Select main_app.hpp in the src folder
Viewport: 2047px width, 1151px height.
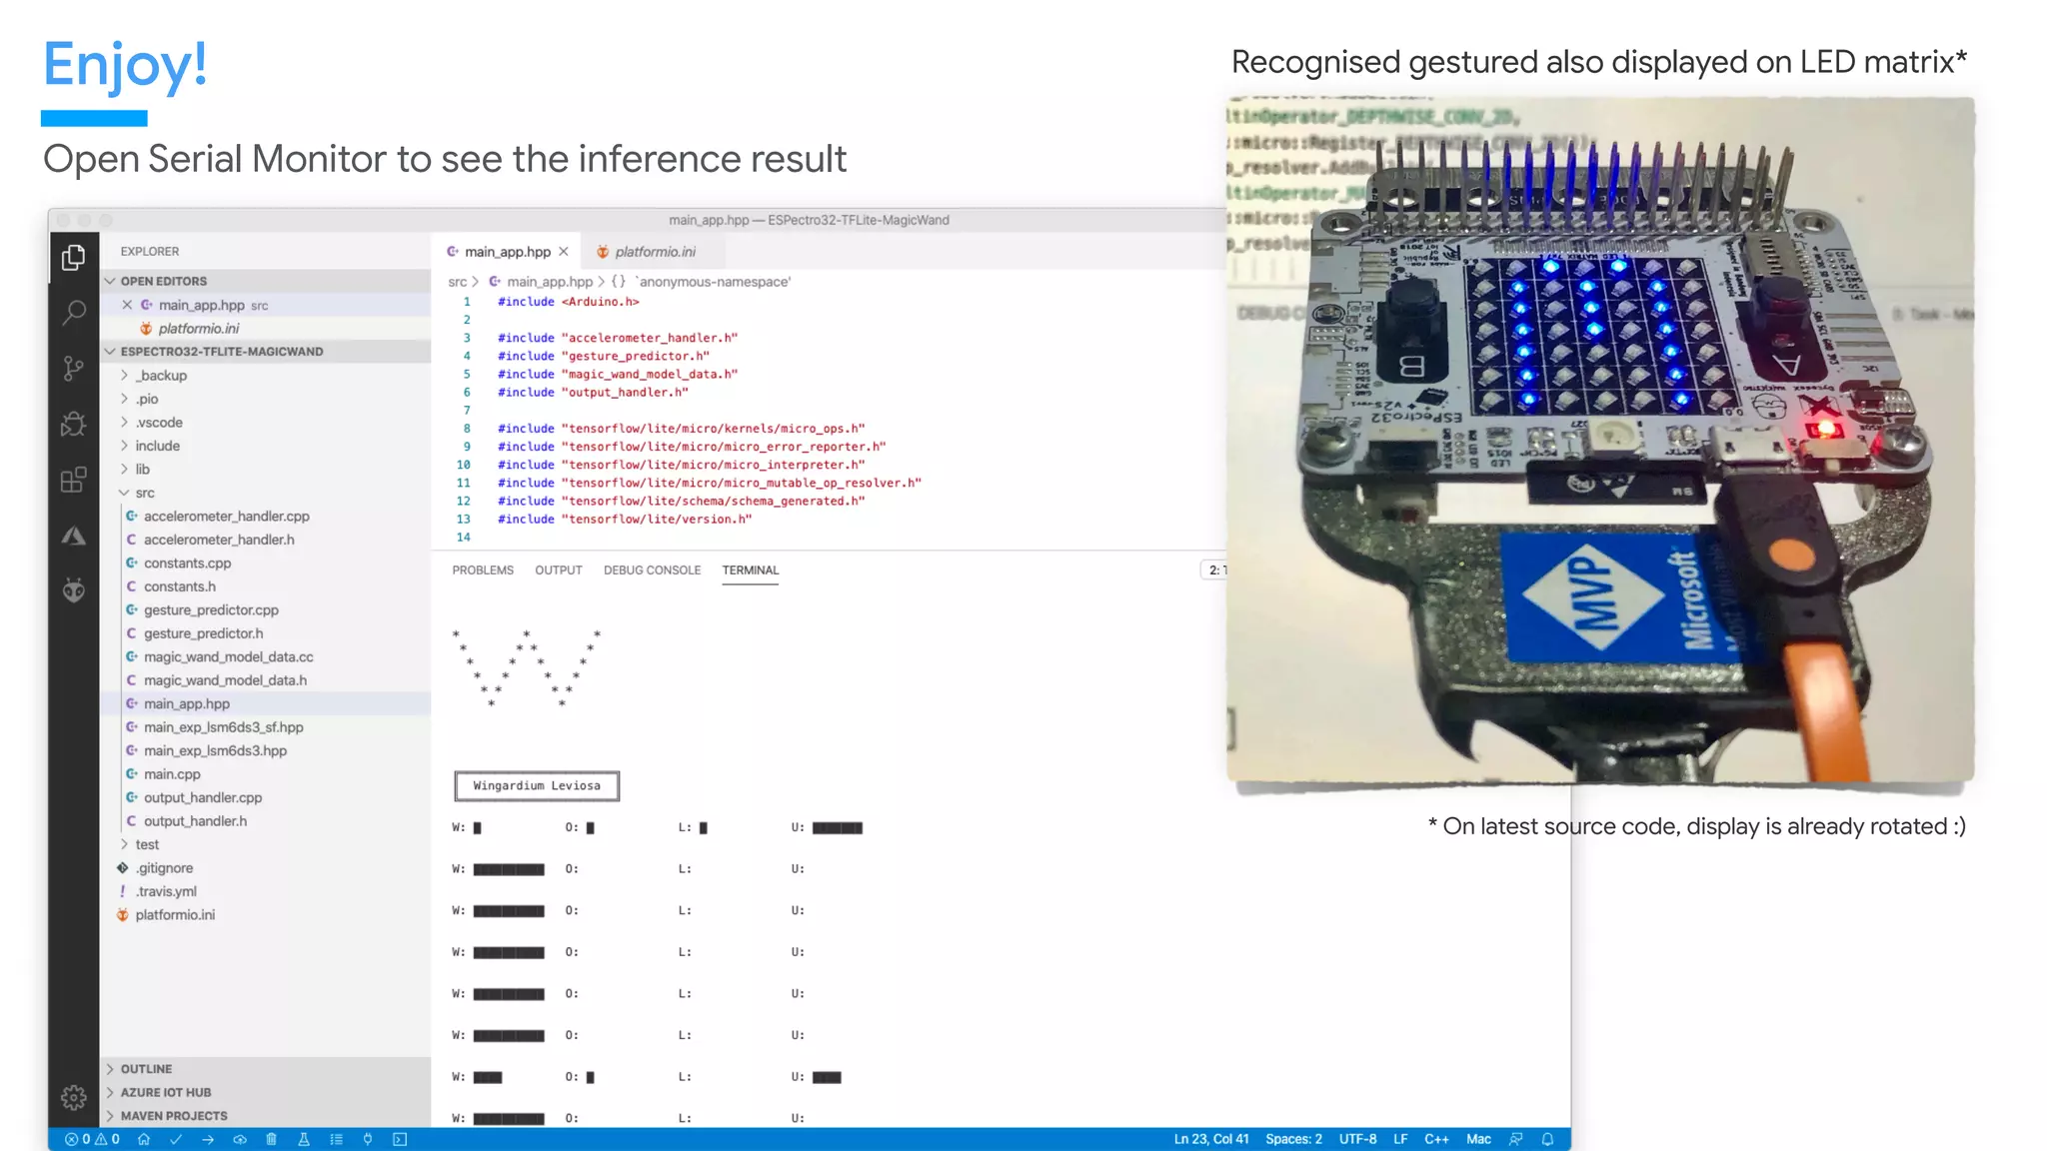[x=186, y=704]
